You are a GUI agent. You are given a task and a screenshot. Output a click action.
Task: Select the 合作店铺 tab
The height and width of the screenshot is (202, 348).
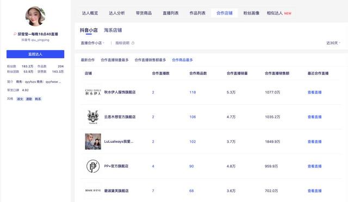point(225,13)
